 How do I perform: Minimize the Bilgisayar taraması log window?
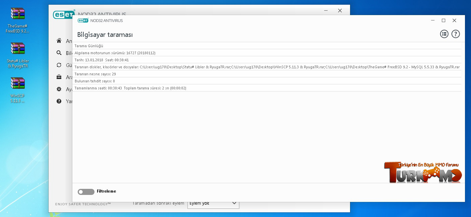click(433, 20)
